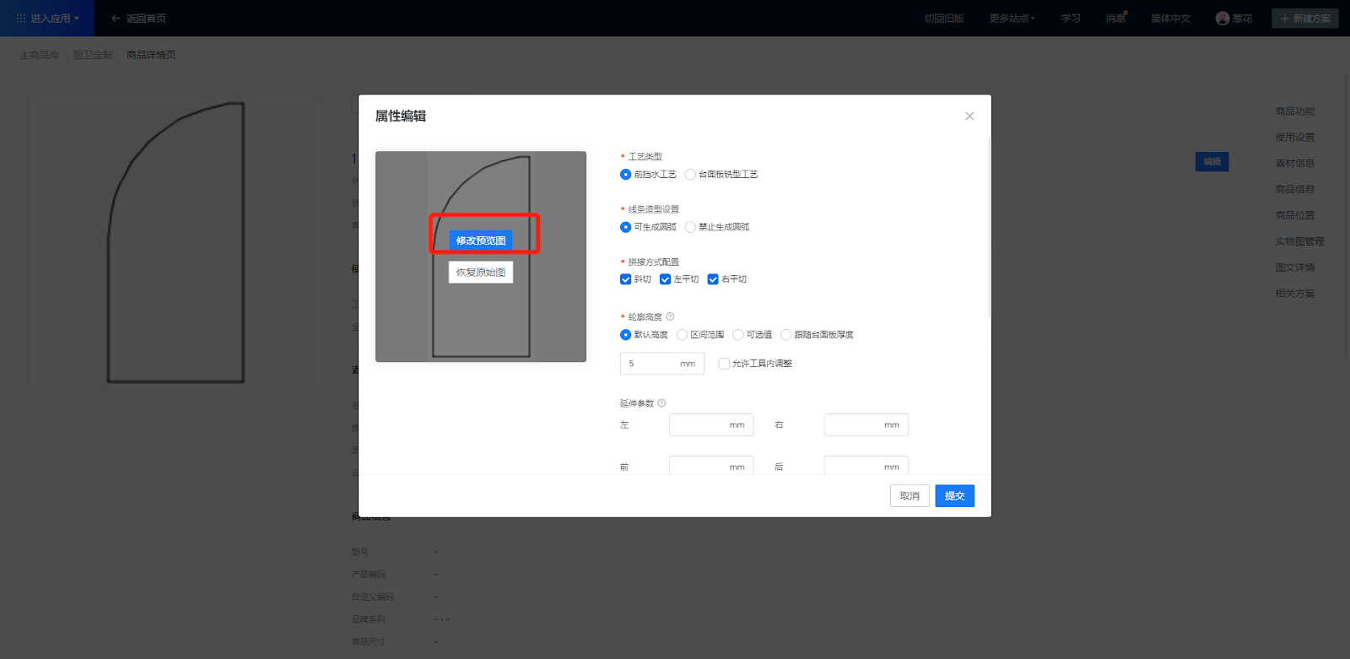Click the default height input showing 5
The height and width of the screenshot is (659, 1350).
651,364
